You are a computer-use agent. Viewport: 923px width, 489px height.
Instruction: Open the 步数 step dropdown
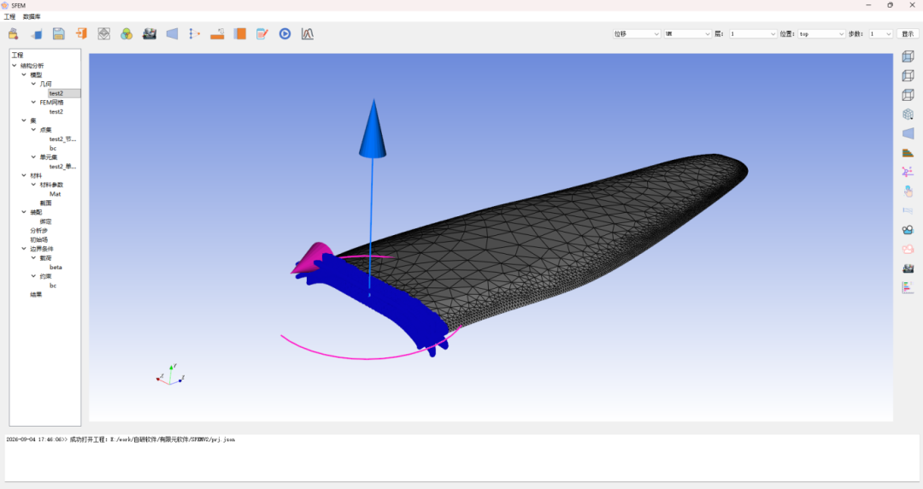point(881,34)
